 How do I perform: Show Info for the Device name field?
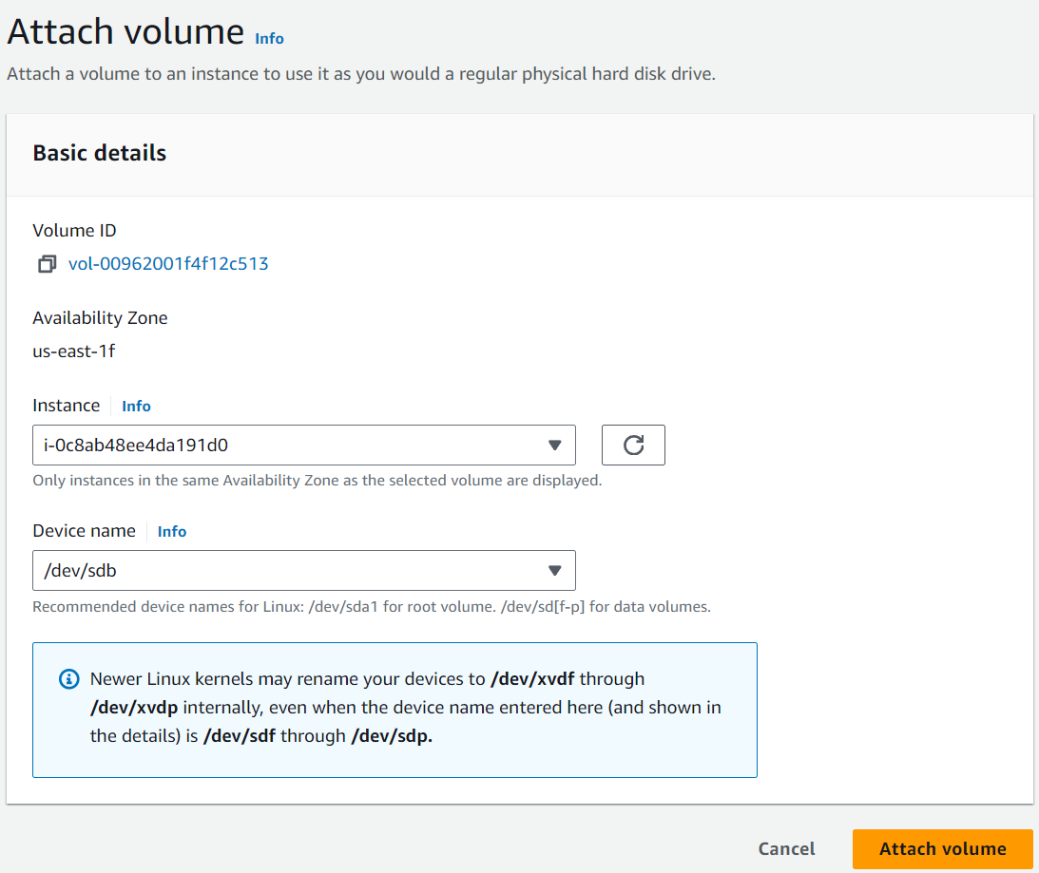click(172, 531)
